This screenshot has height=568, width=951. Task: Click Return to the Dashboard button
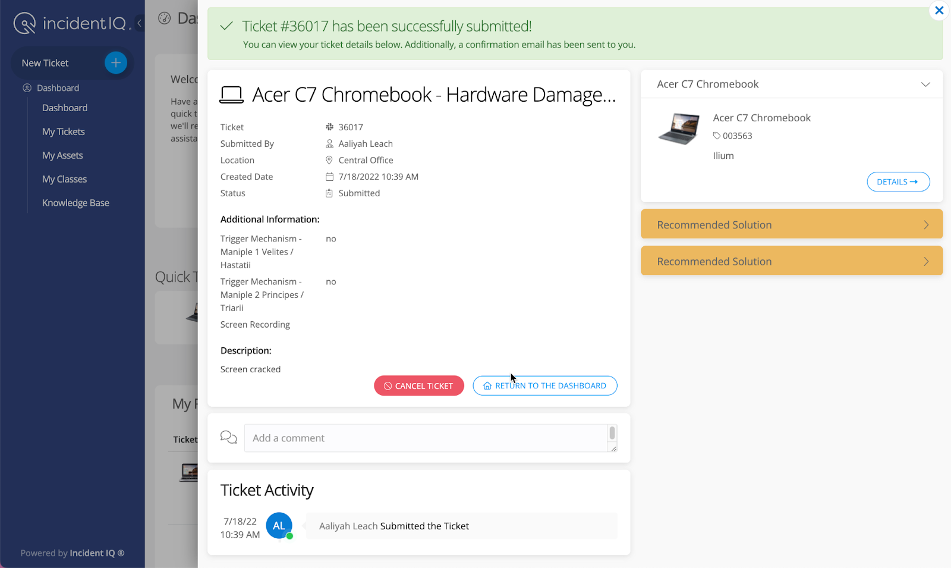(x=545, y=385)
